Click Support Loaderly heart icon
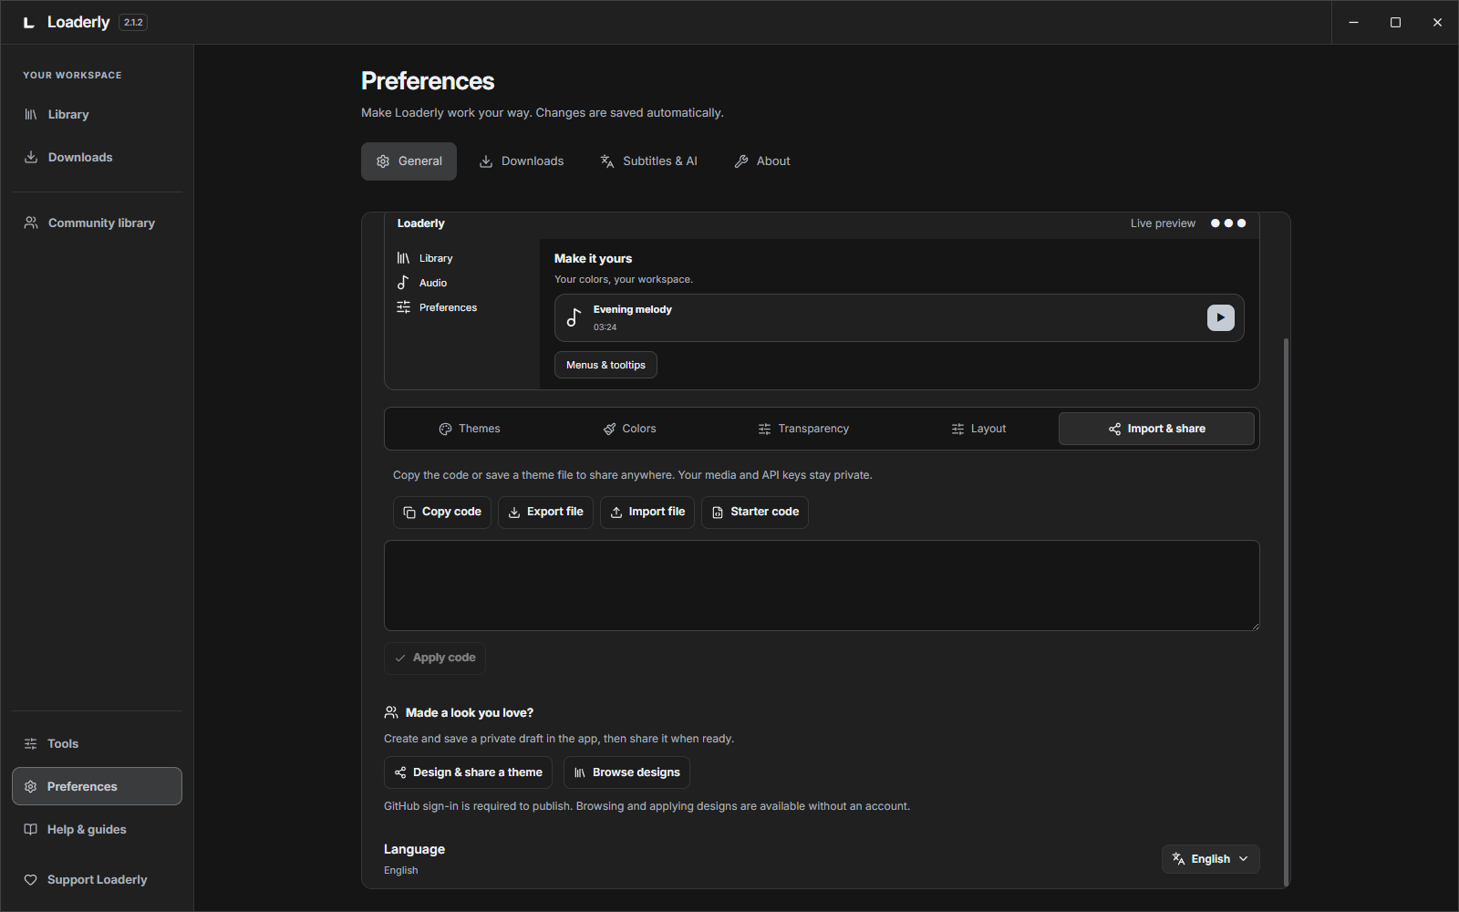 (30, 879)
